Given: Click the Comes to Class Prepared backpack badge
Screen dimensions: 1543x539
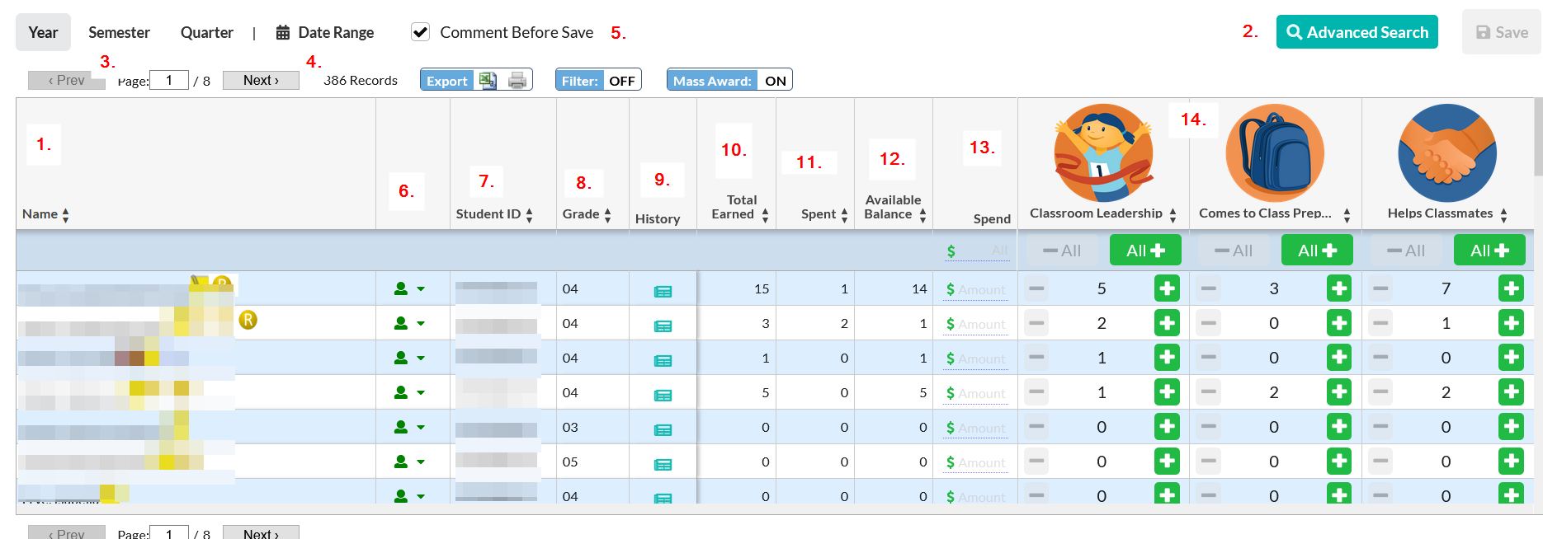Looking at the screenshot, I should coord(1275,152).
